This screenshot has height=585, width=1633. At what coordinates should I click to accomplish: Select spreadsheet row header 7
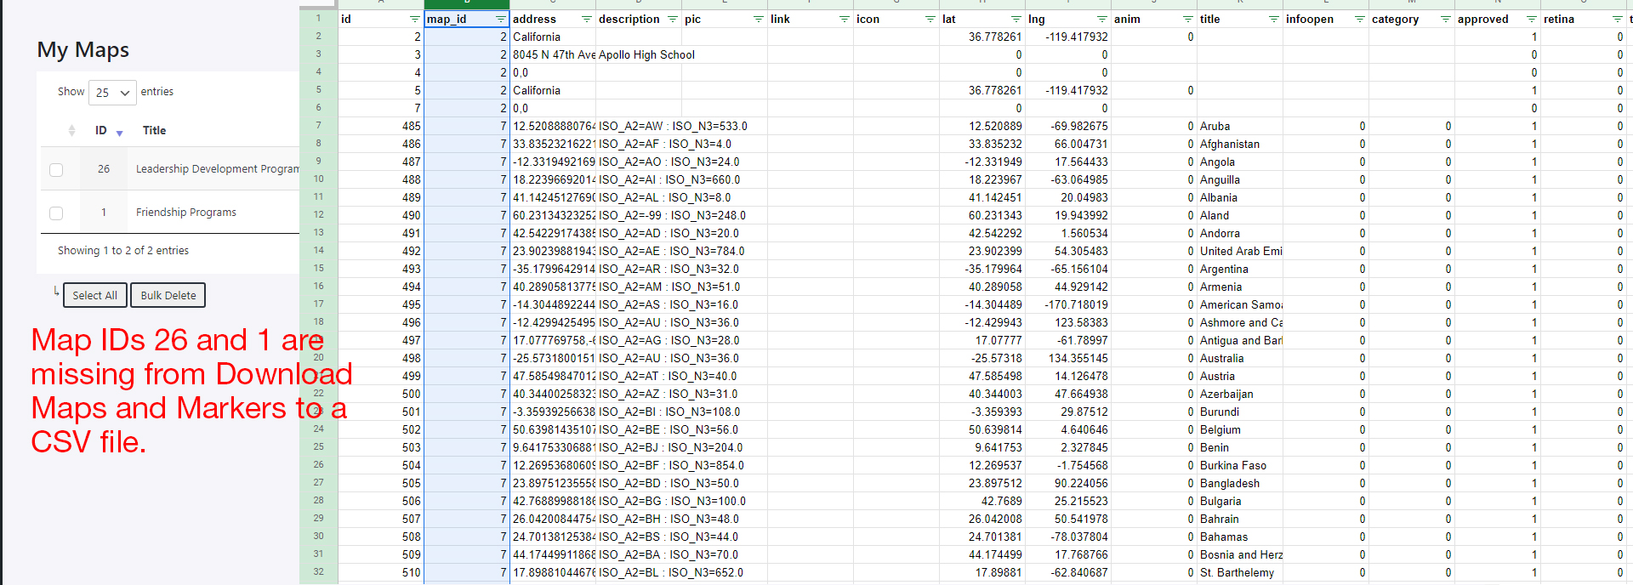319,126
